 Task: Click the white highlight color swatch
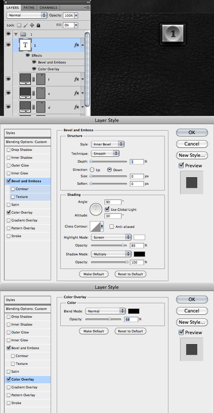(139, 237)
